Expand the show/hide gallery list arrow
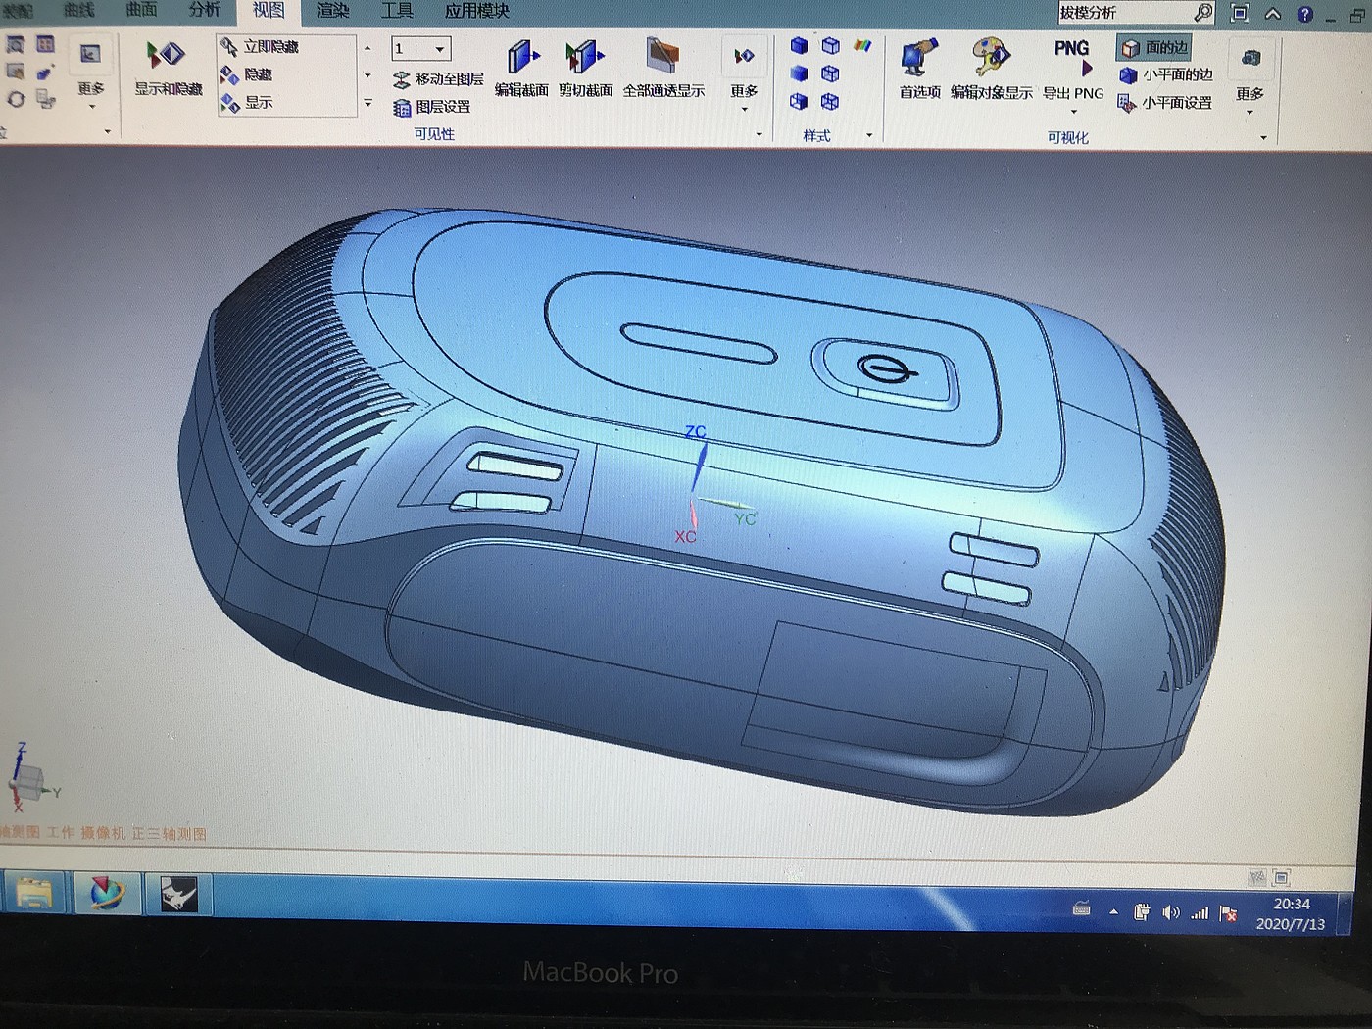The image size is (1372, 1029). tap(368, 103)
